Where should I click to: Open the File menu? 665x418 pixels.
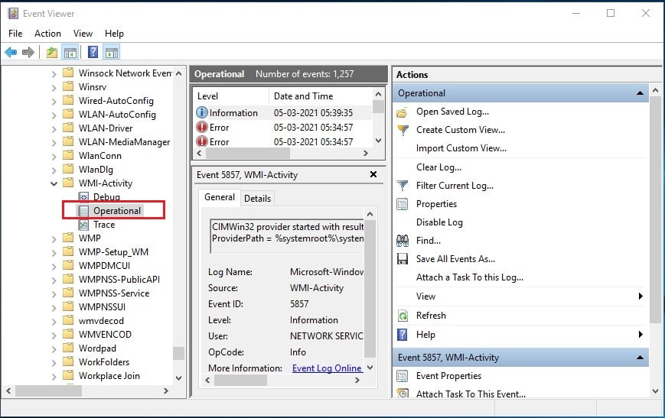click(x=15, y=34)
